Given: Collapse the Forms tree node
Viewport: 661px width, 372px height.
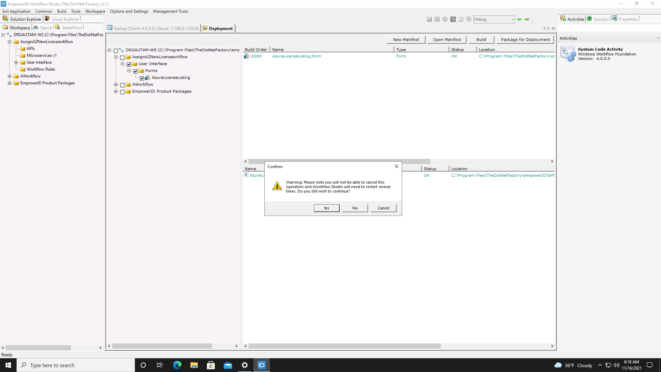Looking at the screenshot, I should click(129, 71).
